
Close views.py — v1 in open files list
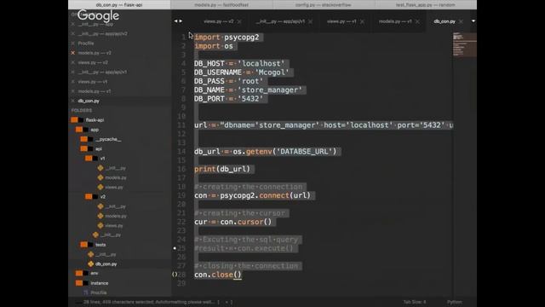click(x=73, y=82)
